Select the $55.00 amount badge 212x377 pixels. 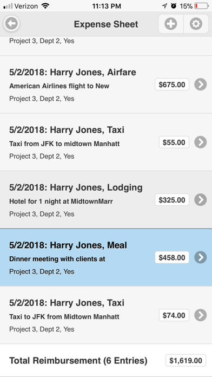[174, 142]
